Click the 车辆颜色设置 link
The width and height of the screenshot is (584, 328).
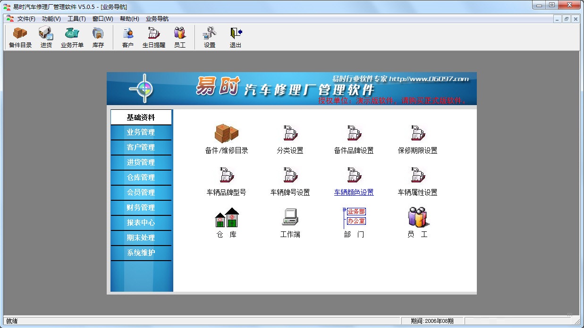[x=354, y=192]
